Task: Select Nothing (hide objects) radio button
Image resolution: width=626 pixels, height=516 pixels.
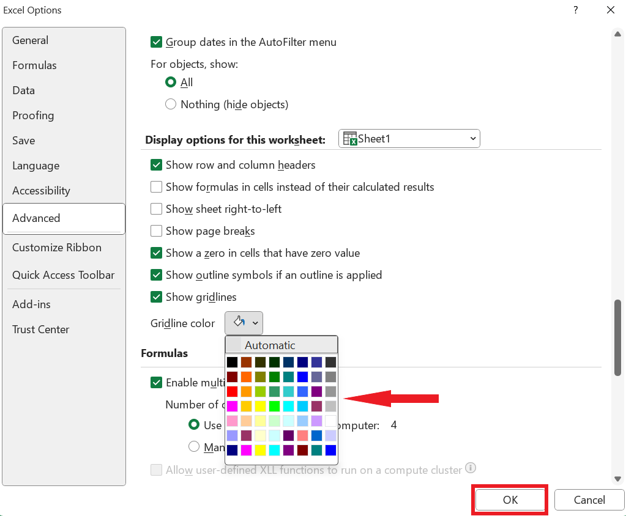Action: tap(171, 105)
